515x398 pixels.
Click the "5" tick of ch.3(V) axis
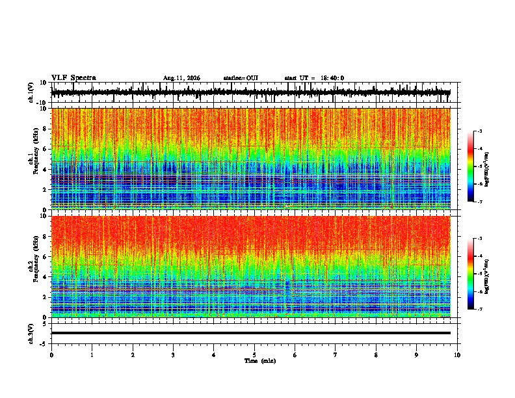46,324
